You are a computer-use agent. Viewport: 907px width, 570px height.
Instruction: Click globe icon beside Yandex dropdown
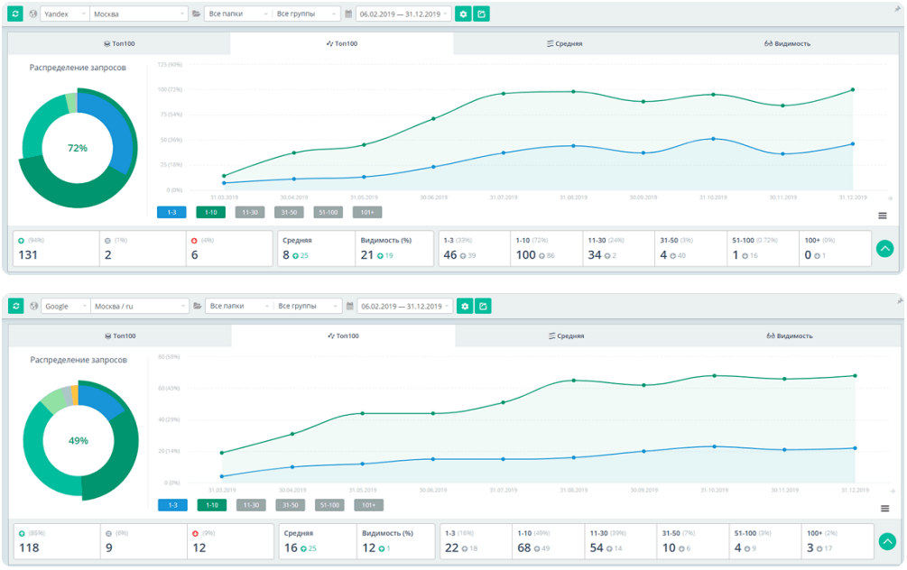(33, 14)
